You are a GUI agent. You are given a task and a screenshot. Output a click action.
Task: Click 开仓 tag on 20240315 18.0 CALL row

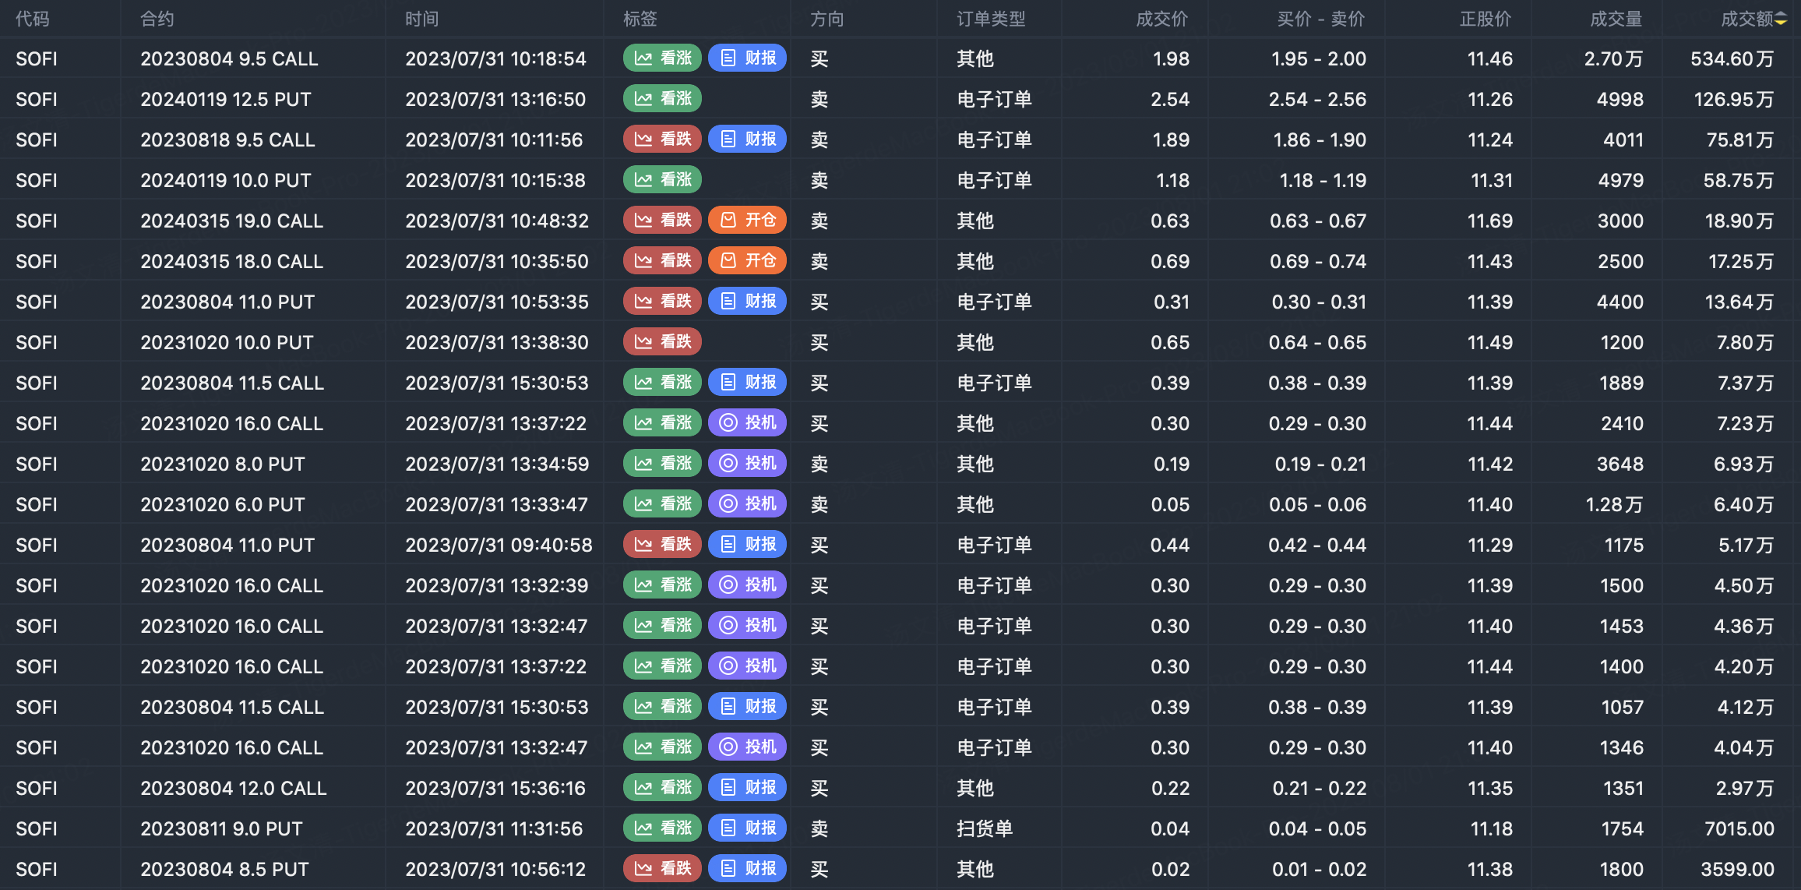(x=748, y=261)
